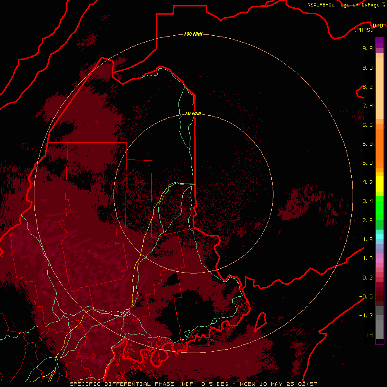Click the 50 NMI range ring label
This screenshot has width=387, height=387.
pyautogui.click(x=193, y=114)
